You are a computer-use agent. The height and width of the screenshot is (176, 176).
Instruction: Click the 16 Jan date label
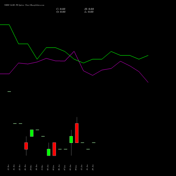[x=87, y=167]
